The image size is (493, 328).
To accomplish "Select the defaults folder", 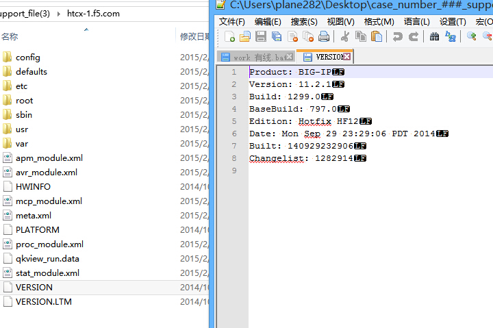I will (x=31, y=72).
